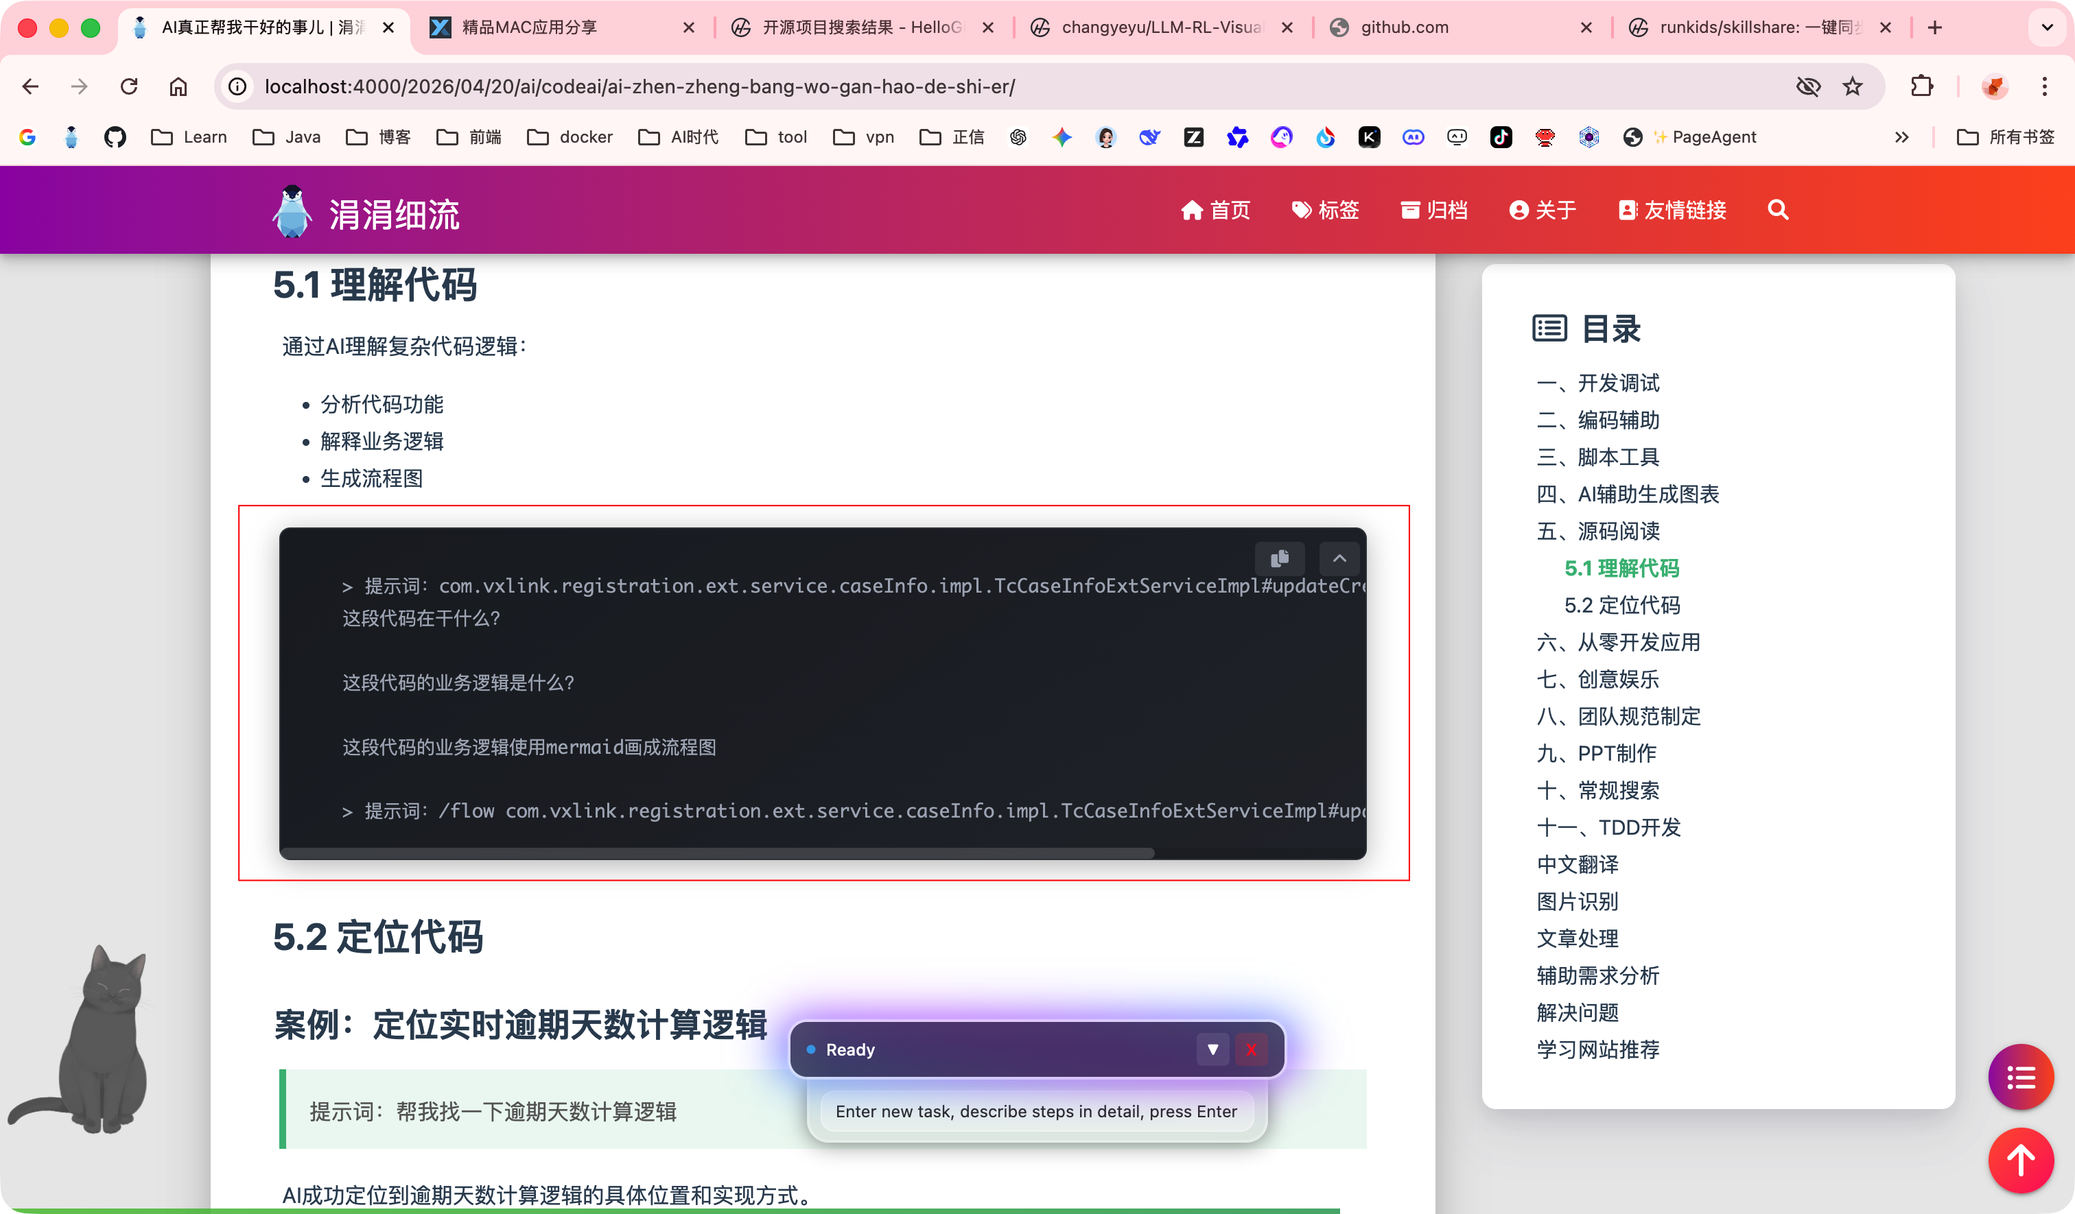Jump to 5.2 定位代码 in the table of contents
The width and height of the screenshot is (2075, 1214).
point(1621,605)
